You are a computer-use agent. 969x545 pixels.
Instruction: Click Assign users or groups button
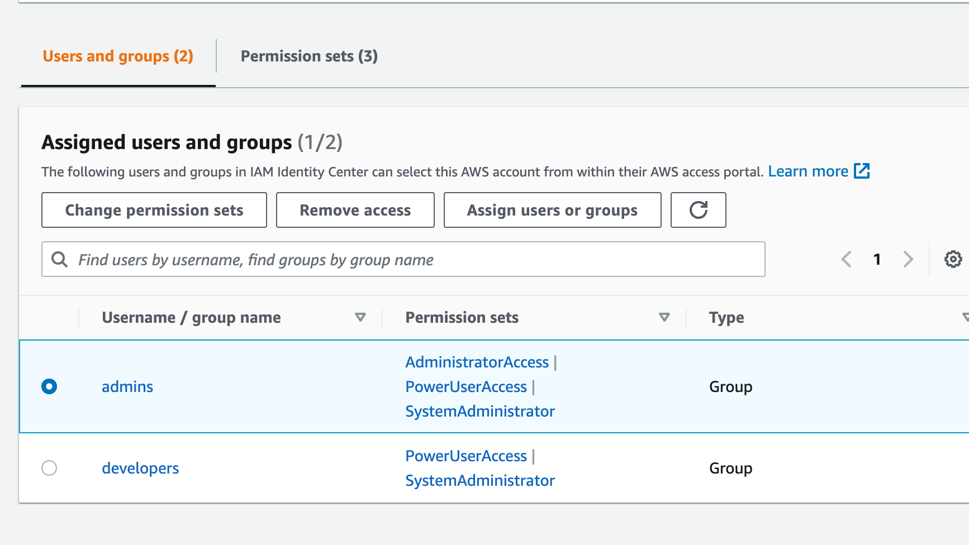click(x=552, y=210)
